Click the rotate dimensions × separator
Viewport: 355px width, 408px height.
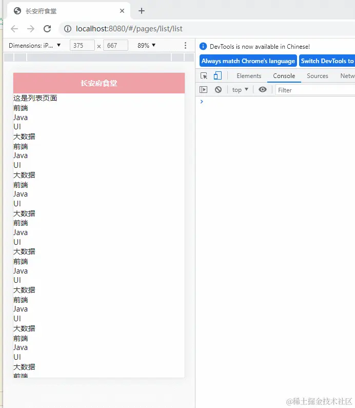(99, 46)
